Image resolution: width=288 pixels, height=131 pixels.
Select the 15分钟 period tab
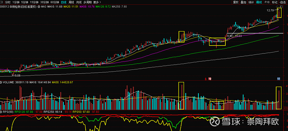[x=34, y=2]
